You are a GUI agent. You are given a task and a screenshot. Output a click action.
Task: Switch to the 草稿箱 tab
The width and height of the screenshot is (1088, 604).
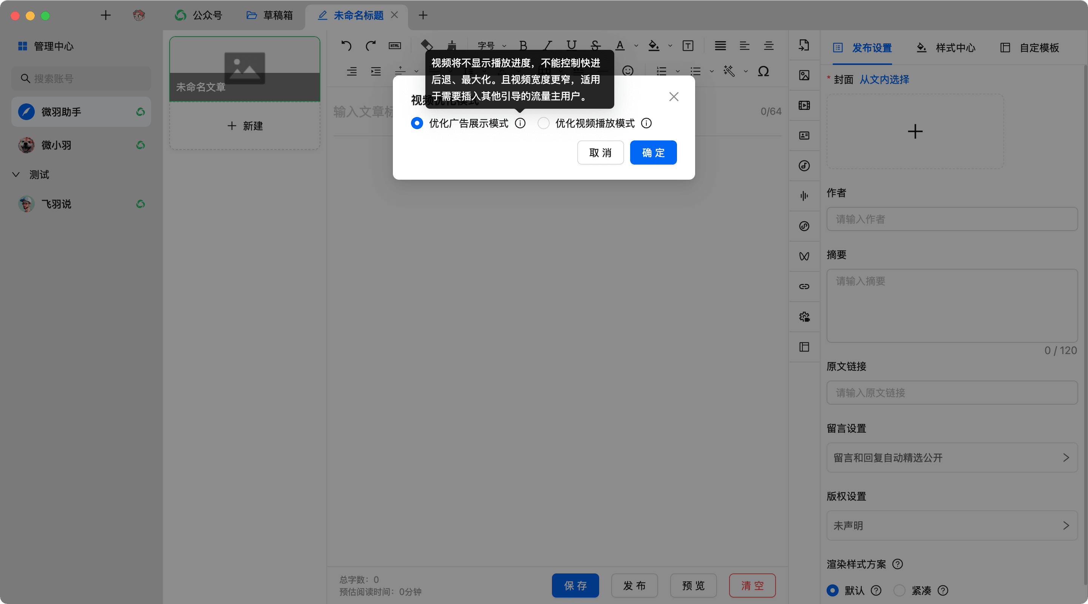(x=269, y=15)
